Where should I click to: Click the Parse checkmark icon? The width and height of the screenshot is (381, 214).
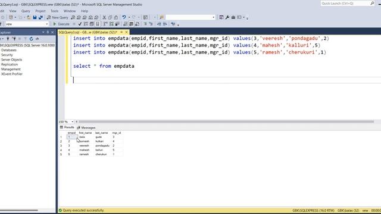point(80,24)
